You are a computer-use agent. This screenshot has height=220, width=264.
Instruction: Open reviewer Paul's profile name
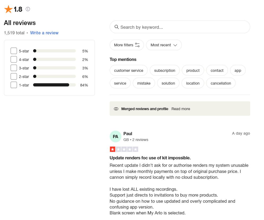[128, 134]
